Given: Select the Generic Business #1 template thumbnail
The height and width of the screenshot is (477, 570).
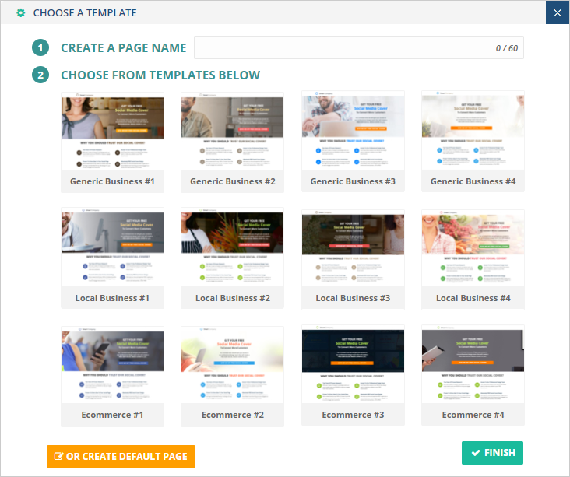Looking at the screenshot, I should tap(112, 132).
